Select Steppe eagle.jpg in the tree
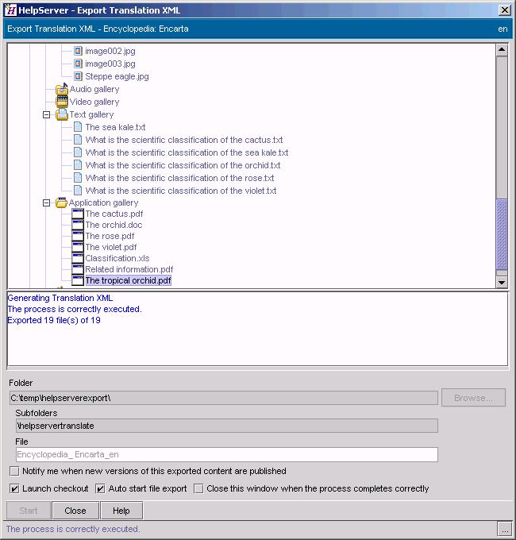Screen dimensions: 516x540 [117, 76]
